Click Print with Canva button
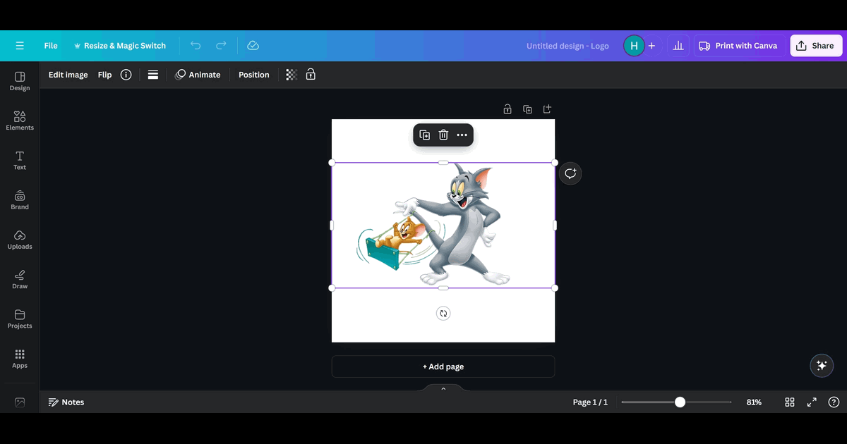This screenshot has width=847, height=444. click(739, 46)
